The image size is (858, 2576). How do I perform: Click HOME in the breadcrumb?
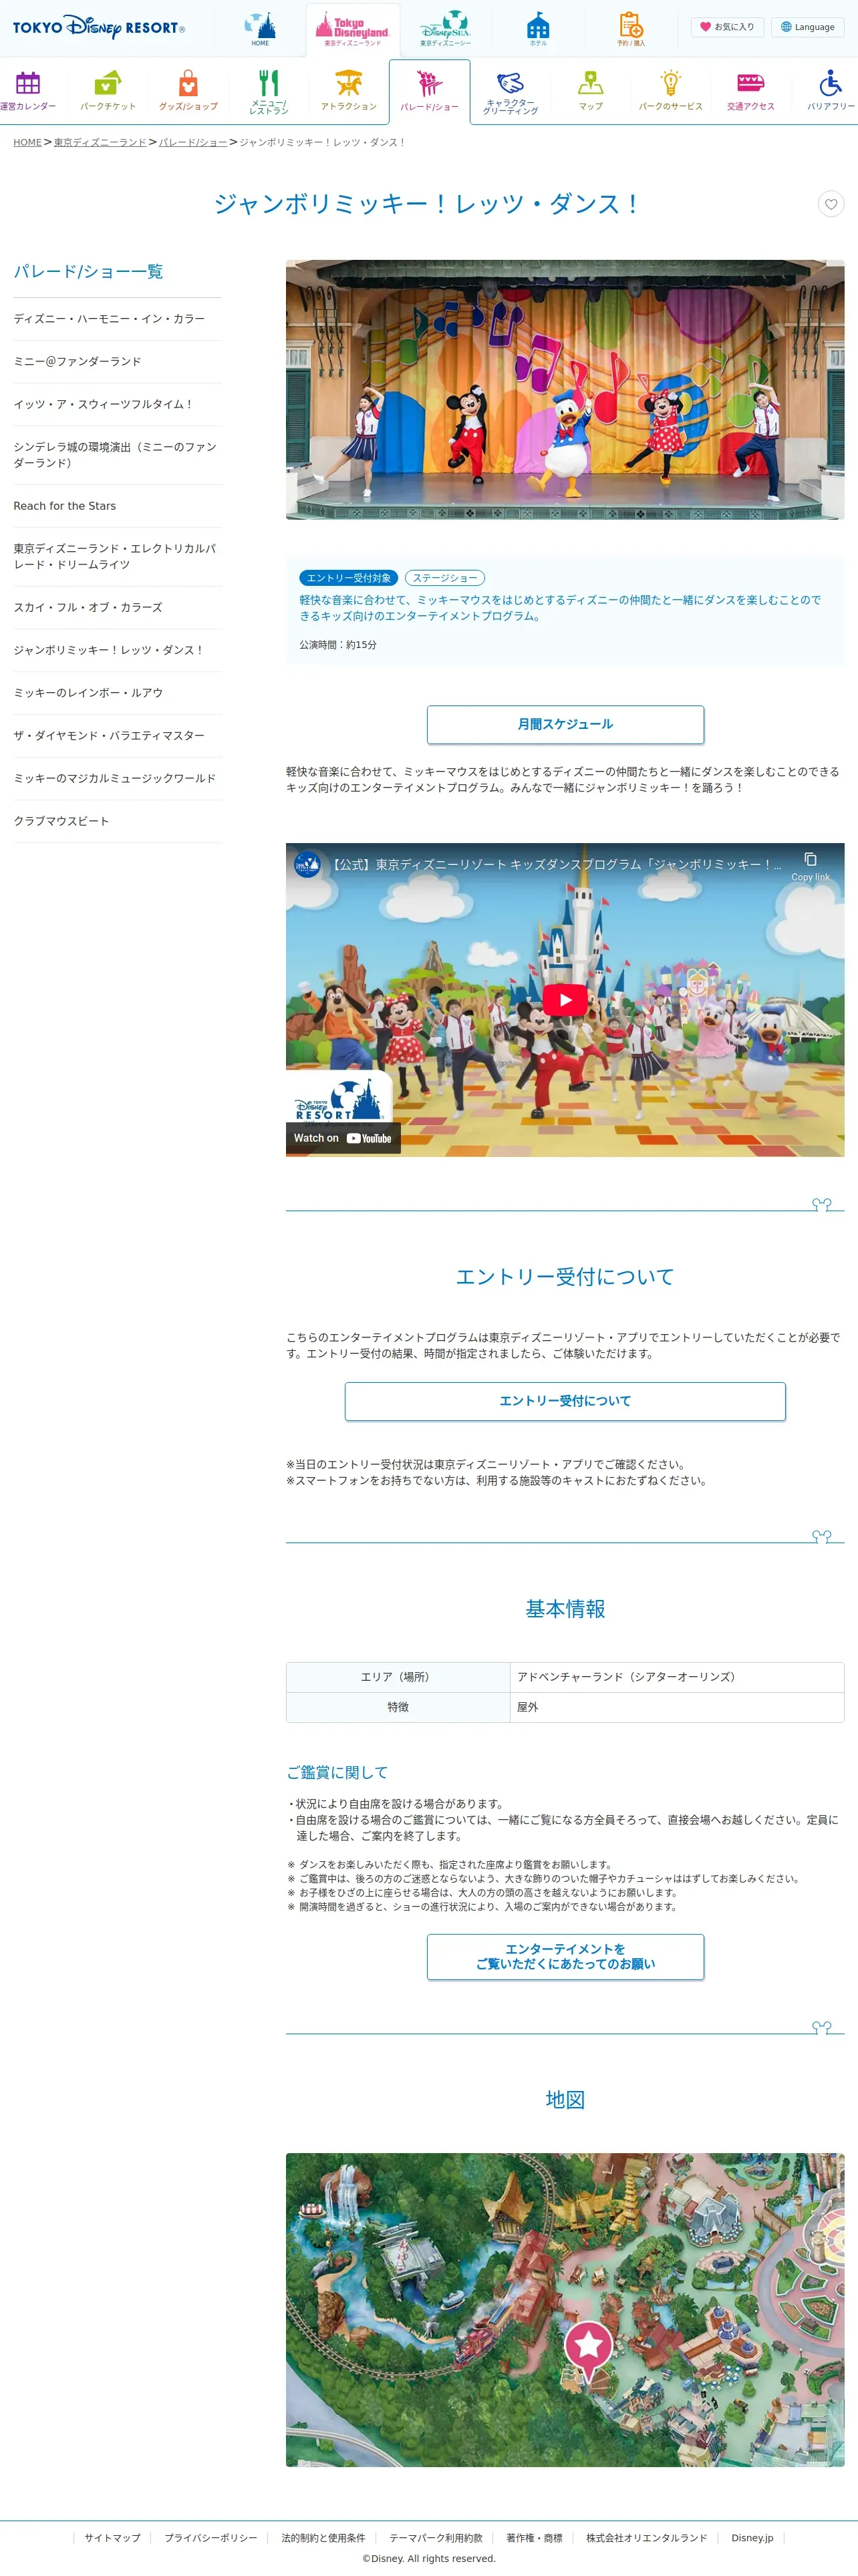[27, 142]
